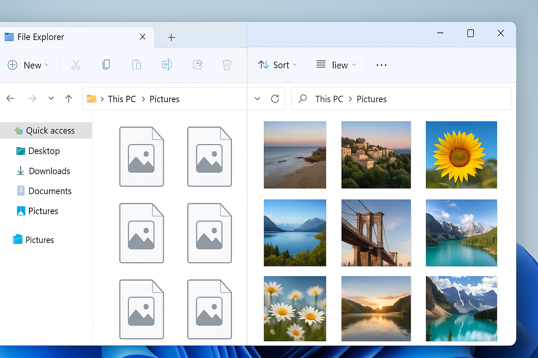This screenshot has width=538, height=358.
Task: Open the See more ellipsis menu
Action: click(381, 65)
